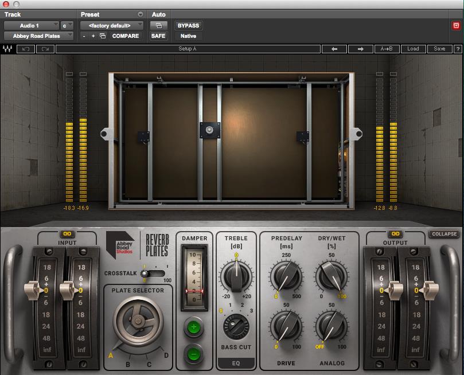The height and width of the screenshot is (375, 464).
Task: Set dry/wet to the 100 mark
Action: (342, 296)
